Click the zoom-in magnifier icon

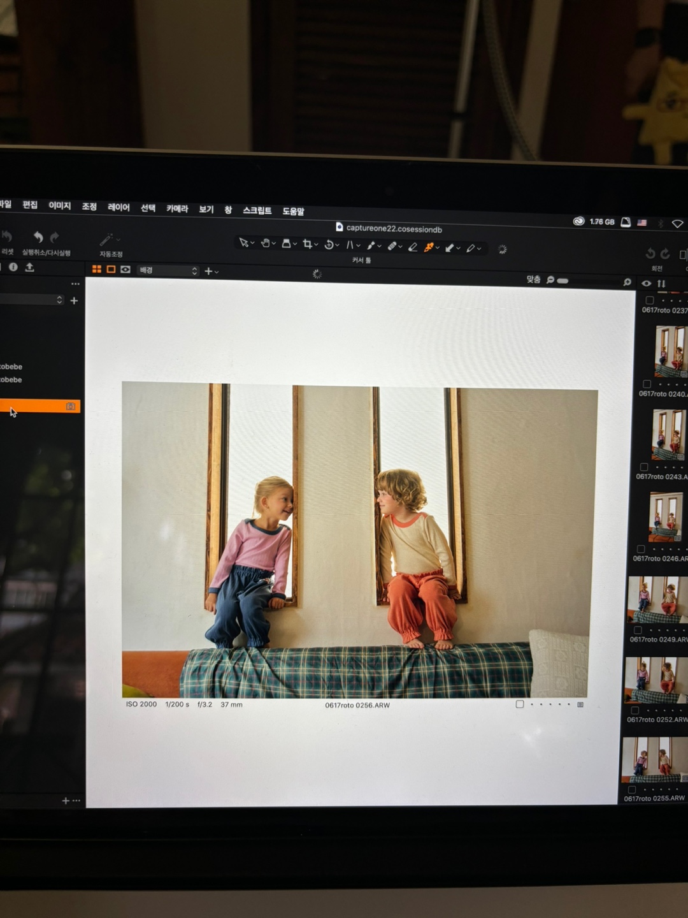(627, 282)
